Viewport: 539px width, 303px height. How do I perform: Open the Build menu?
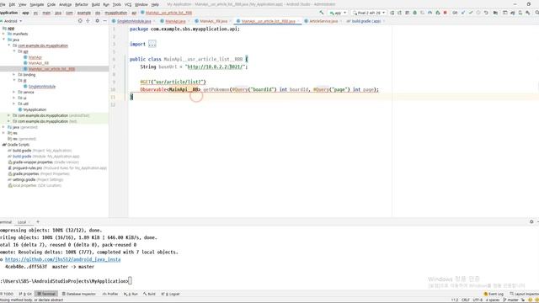click(95, 4)
